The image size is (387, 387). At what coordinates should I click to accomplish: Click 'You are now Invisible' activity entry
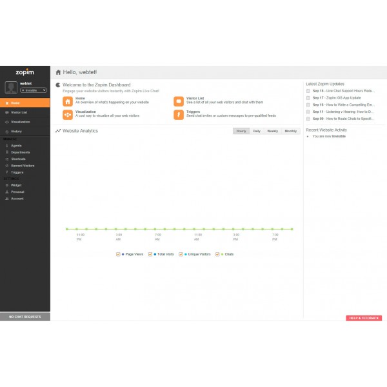[329, 136]
